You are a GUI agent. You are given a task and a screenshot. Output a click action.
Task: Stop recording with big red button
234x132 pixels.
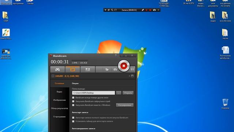click(x=124, y=66)
